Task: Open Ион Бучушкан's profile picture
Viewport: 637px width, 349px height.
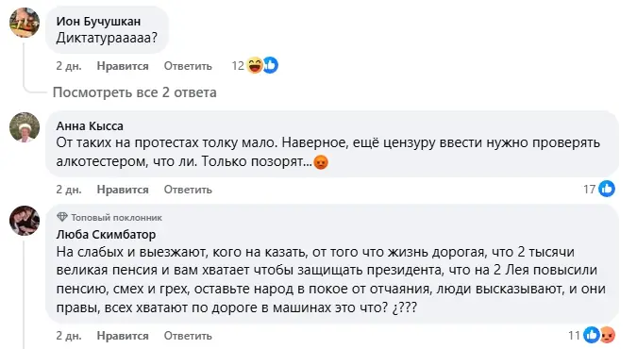Action: [x=25, y=23]
